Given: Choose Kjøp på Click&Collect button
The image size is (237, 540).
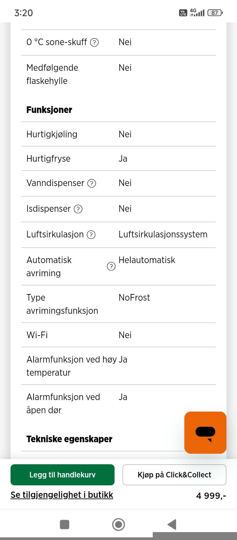Looking at the screenshot, I should tap(174, 475).
